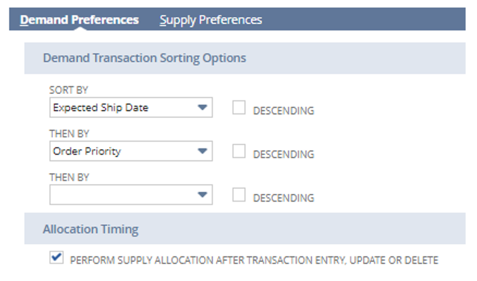Click the Perform Supply Allocation label text
The image size is (477, 281).
click(x=253, y=260)
